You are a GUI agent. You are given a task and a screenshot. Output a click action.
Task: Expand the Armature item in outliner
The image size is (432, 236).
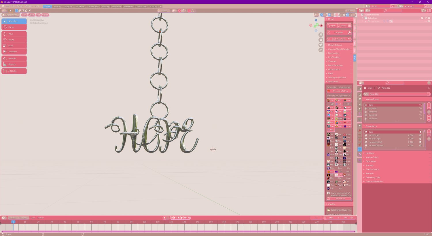(x=366, y=21)
